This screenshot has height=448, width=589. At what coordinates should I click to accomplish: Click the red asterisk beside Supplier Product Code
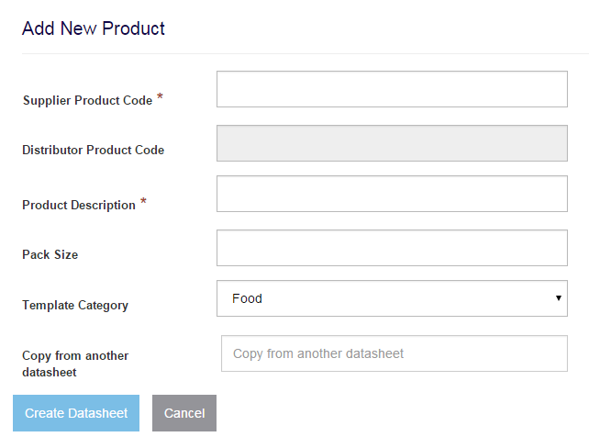point(160,96)
